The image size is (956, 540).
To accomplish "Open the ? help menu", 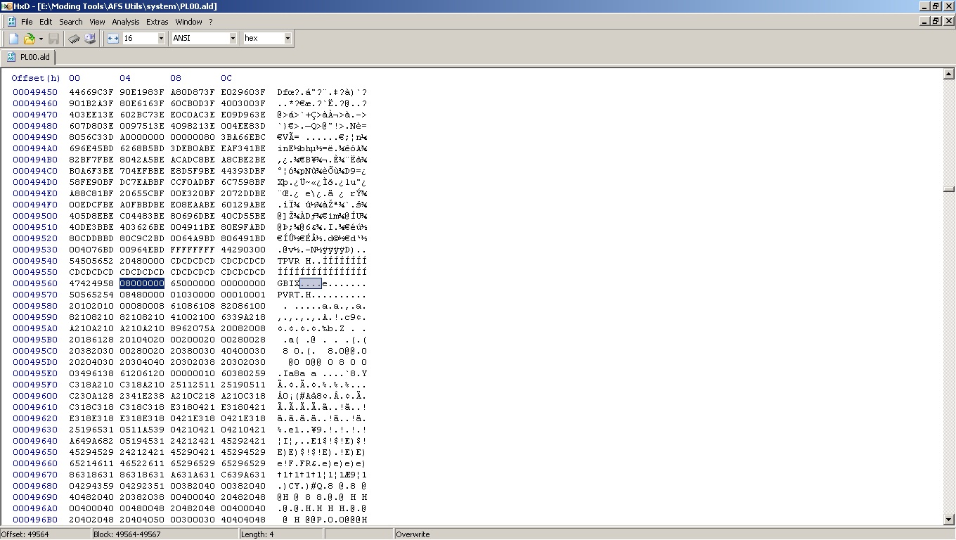I will tap(210, 22).
